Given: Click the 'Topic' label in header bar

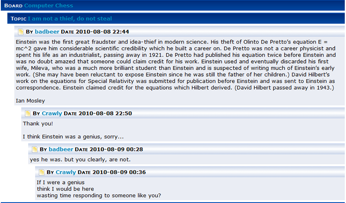Looking at the screenshot, I should coord(19,19).
